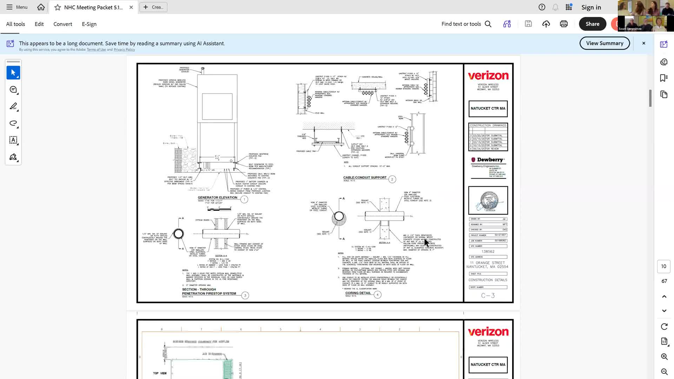This screenshot has height=379, width=674.
Task: Click the site number 138562
Action: click(x=488, y=252)
